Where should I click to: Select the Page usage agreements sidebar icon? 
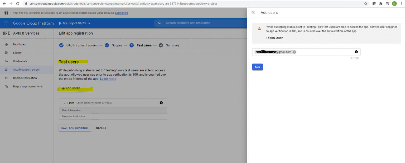click(6, 86)
